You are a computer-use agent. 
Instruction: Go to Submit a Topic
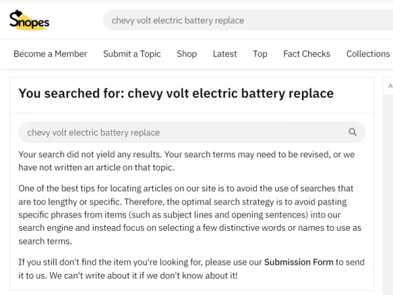[132, 54]
